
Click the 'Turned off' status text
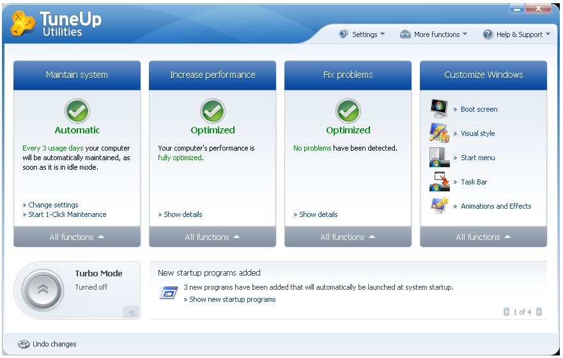(x=91, y=287)
